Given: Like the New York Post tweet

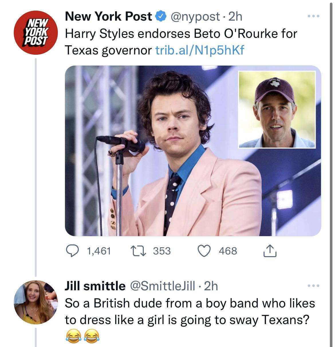Looking at the screenshot, I should [205, 251].
